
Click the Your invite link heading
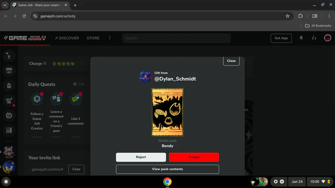coord(44,158)
